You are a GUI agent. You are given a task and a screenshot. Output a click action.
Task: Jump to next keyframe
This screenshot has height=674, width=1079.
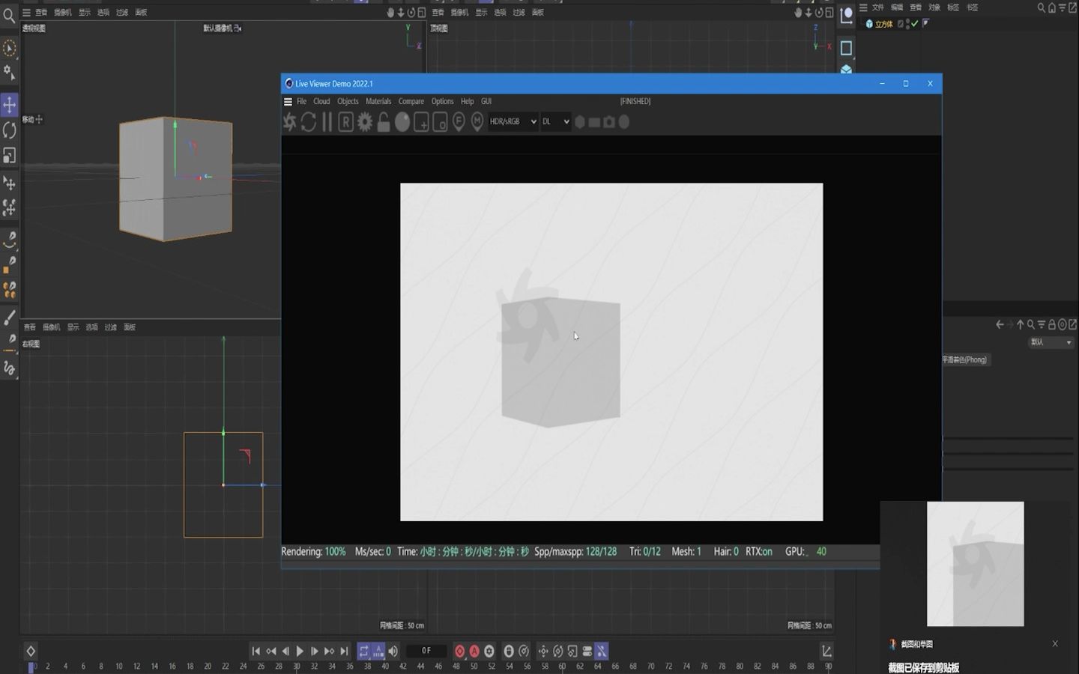pyautogui.click(x=329, y=652)
